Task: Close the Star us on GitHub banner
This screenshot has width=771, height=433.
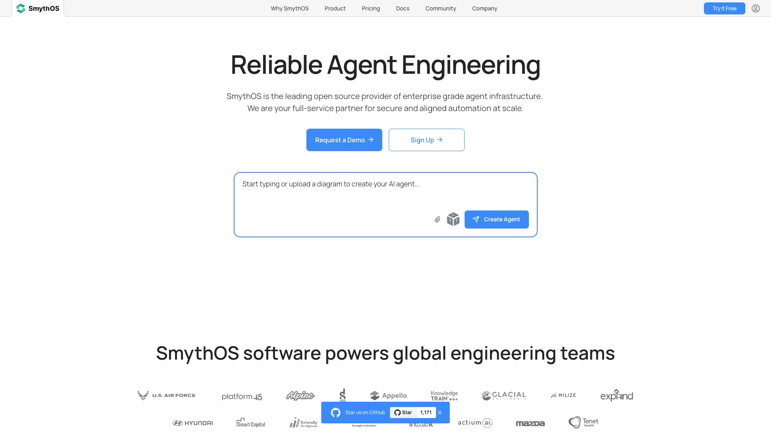Action: point(440,413)
